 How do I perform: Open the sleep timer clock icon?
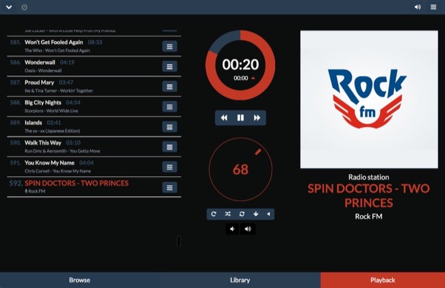pyautogui.click(x=25, y=8)
